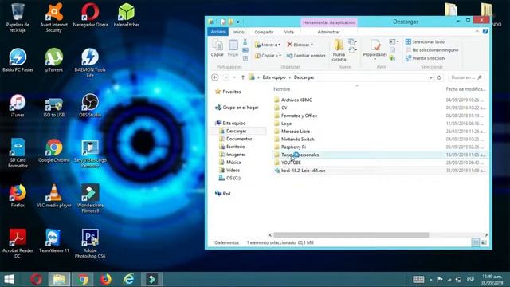Select OS (C:) drive in navigation pane
The height and width of the screenshot is (287, 510).
[x=233, y=178]
